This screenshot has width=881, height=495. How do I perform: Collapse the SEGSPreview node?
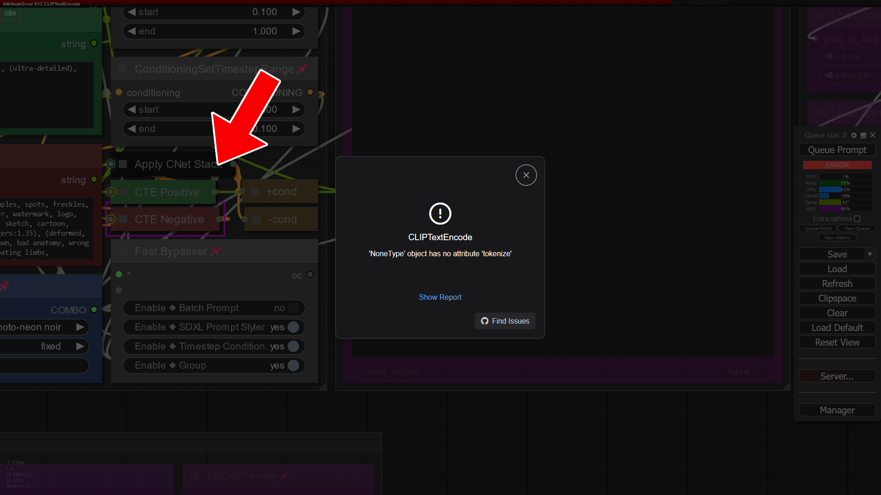(195, 476)
